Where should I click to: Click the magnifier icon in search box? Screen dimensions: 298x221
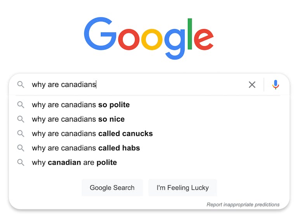point(21,85)
